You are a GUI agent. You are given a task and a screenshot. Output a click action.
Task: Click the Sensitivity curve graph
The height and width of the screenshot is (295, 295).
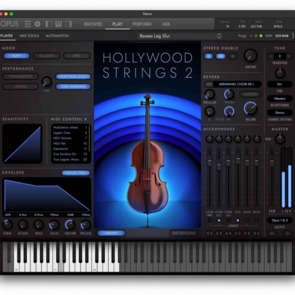(22, 143)
